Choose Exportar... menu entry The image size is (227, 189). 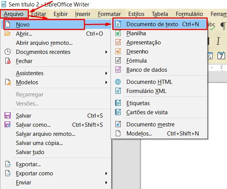[x=56, y=164]
